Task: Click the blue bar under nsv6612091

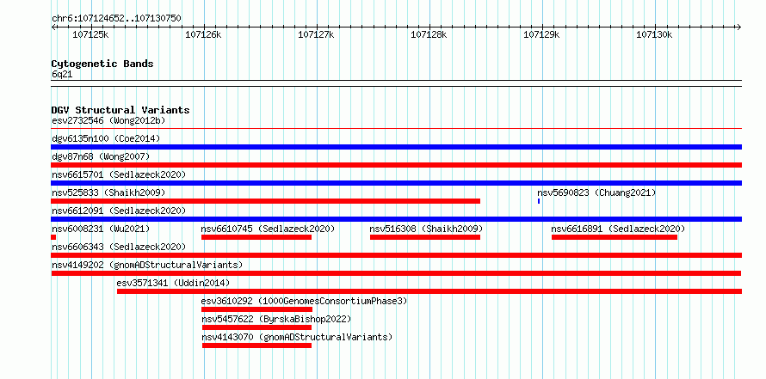Action: point(396,219)
